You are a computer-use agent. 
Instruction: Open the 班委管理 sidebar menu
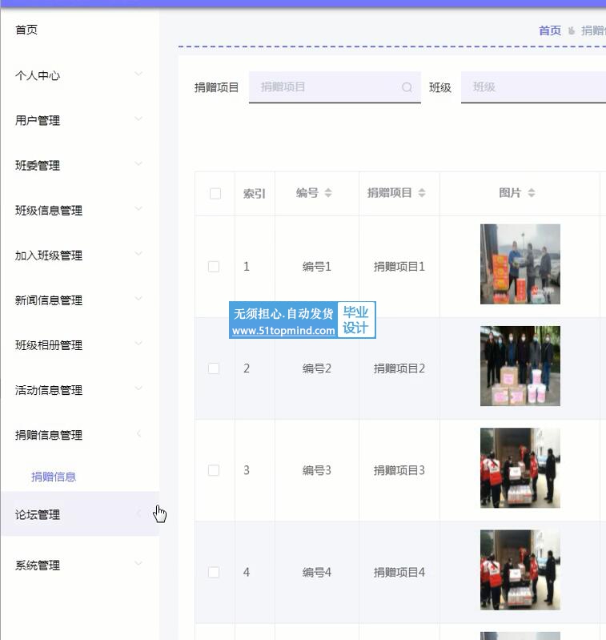click(80, 165)
